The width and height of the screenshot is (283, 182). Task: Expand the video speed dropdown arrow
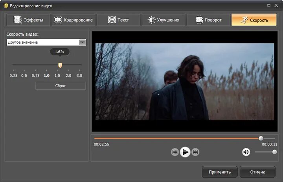pos(83,42)
